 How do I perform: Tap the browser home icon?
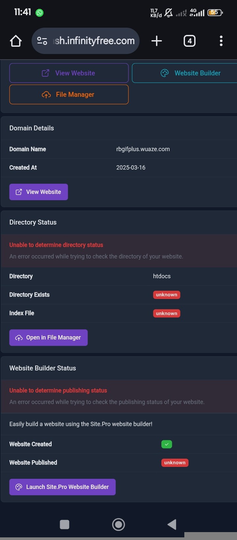pyautogui.click(x=16, y=41)
